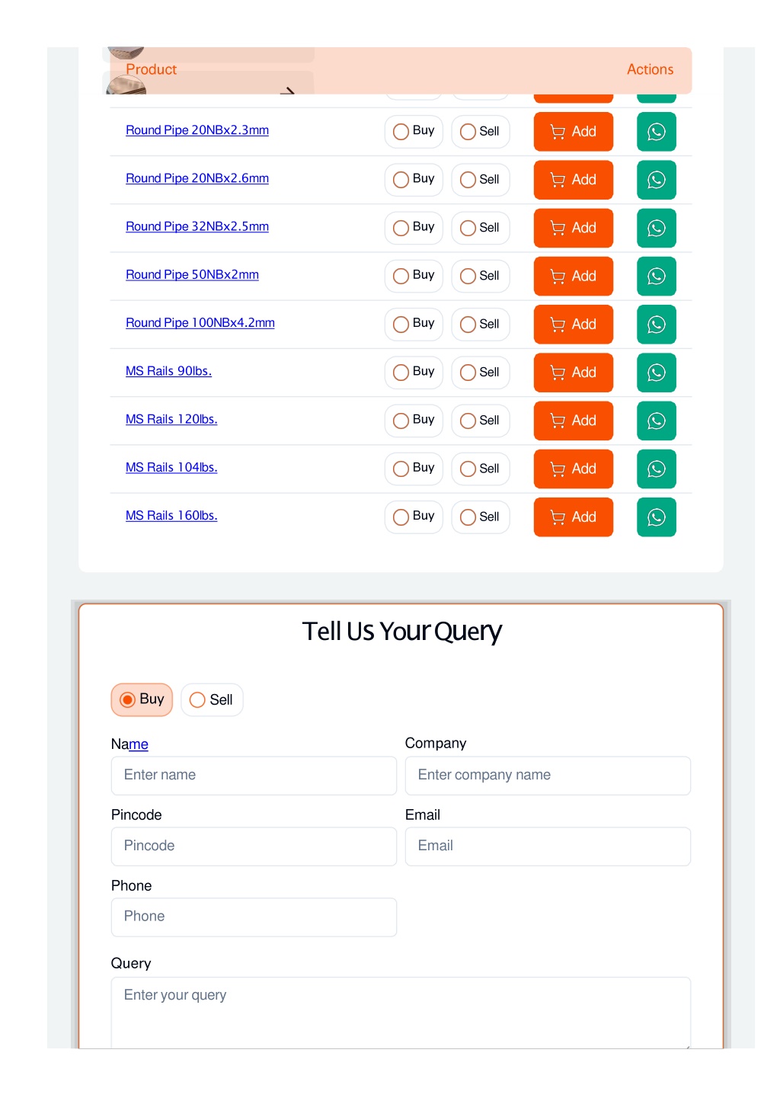
Task: Add Round Pipe 50NBx2mm to cart
Action: (x=573, y=276)
